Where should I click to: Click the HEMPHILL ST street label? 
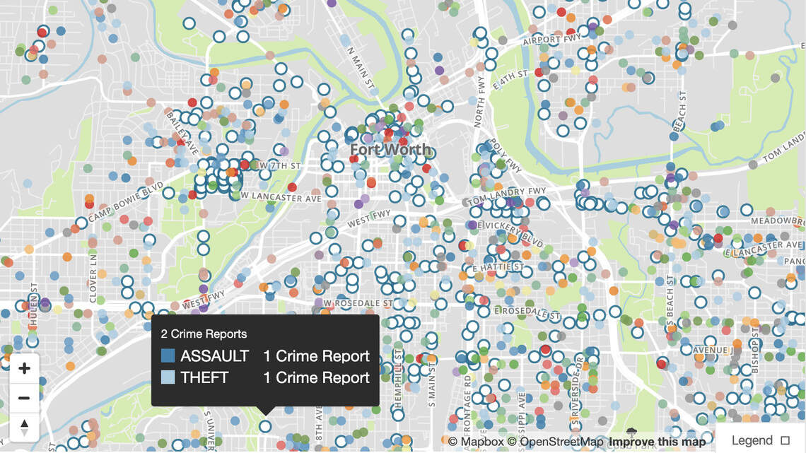point(398,379)
